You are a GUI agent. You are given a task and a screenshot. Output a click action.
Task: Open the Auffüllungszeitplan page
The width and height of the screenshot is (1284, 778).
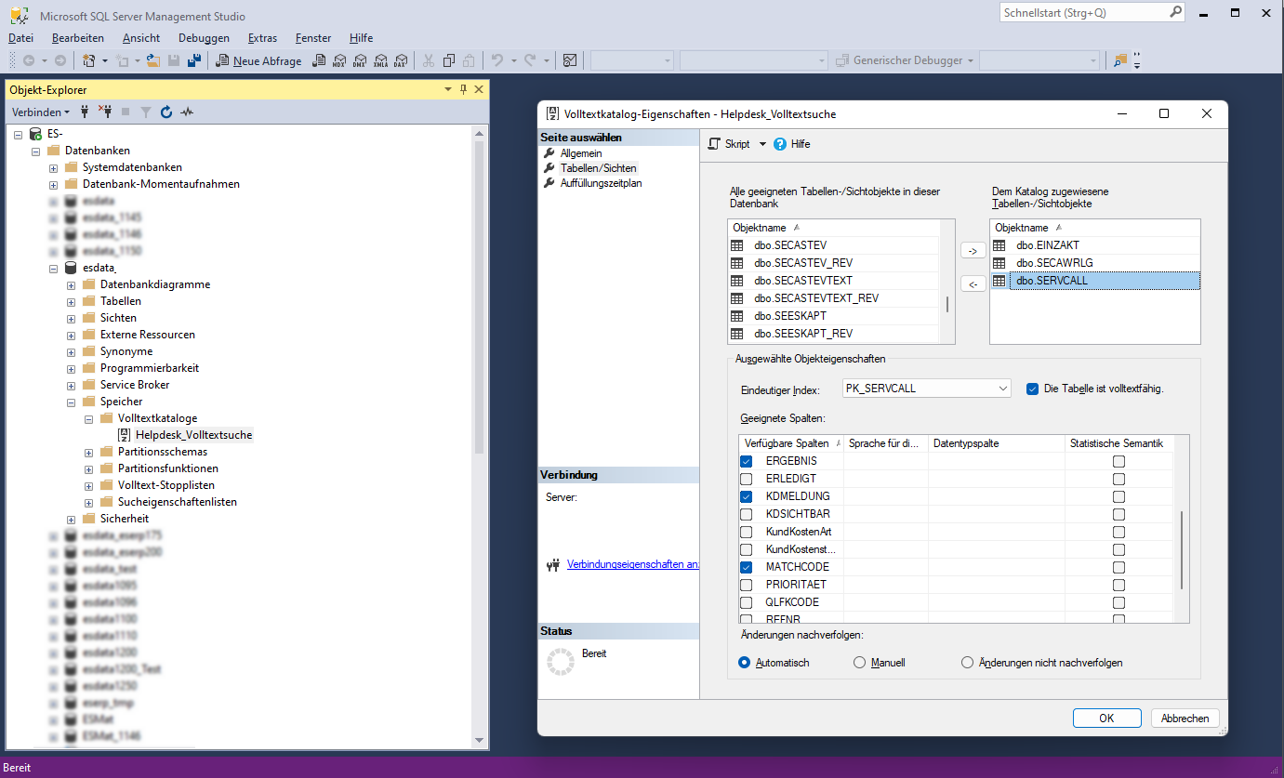(601, 183)
